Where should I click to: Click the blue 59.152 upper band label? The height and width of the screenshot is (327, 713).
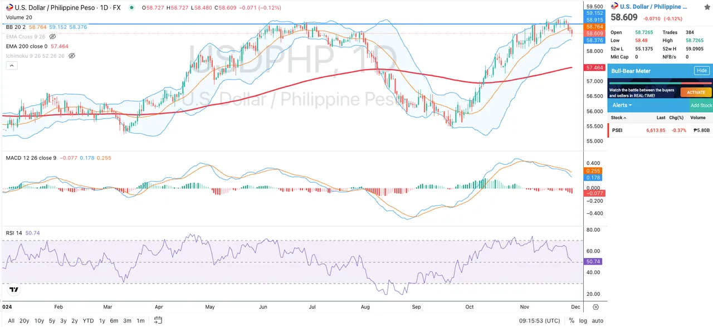point(594,13)
